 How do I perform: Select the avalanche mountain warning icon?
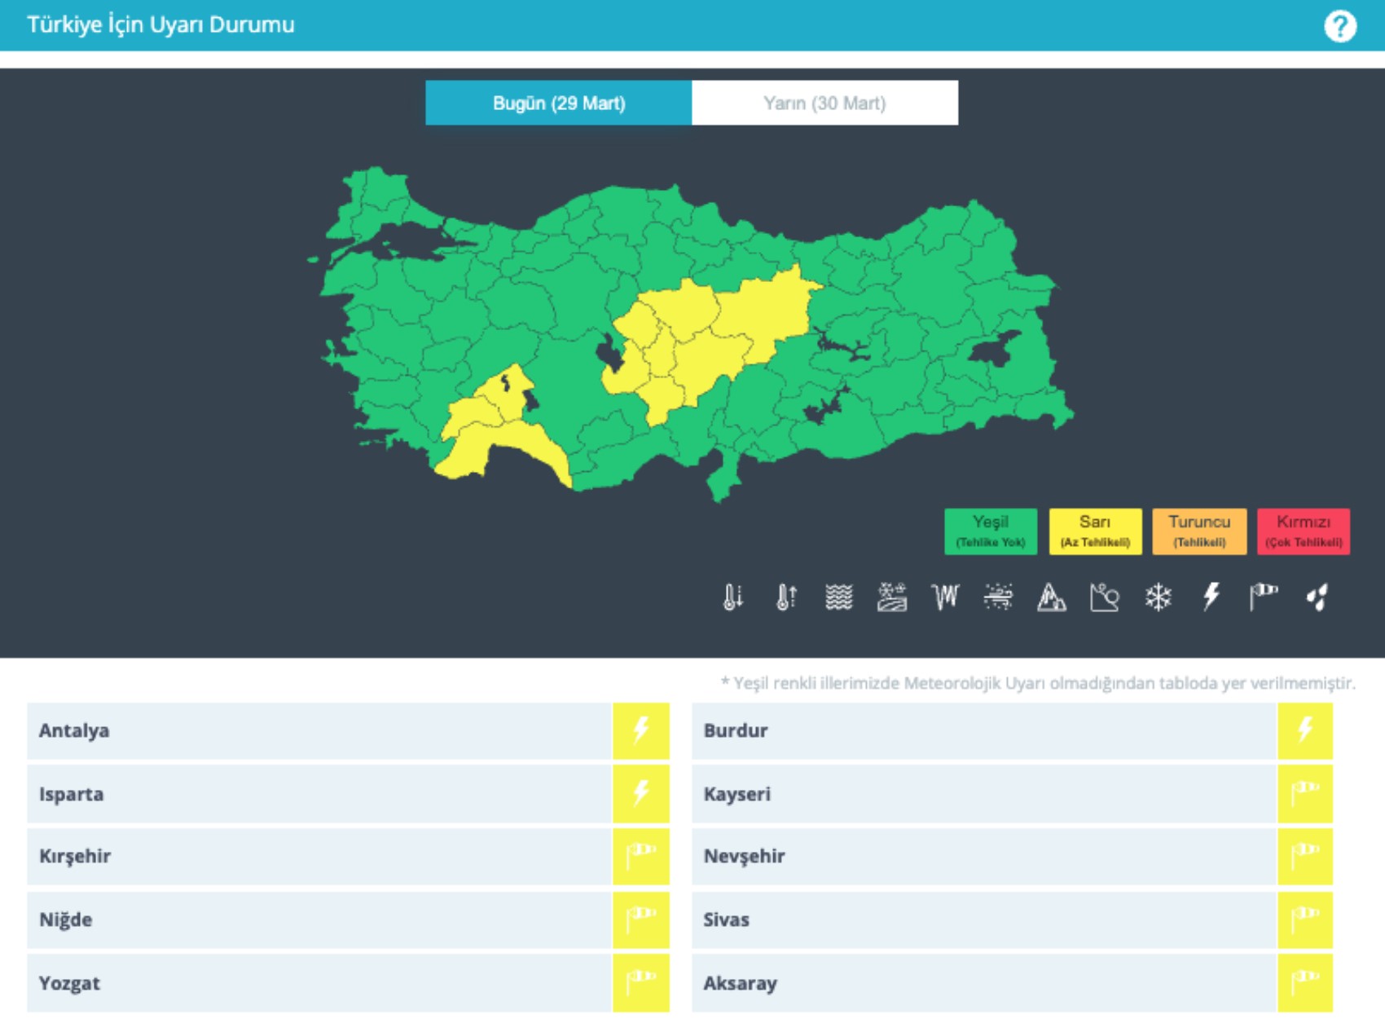[1051, 597]
